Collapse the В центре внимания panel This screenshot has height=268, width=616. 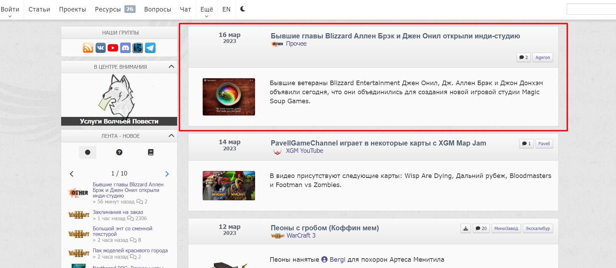click(171, 67)
